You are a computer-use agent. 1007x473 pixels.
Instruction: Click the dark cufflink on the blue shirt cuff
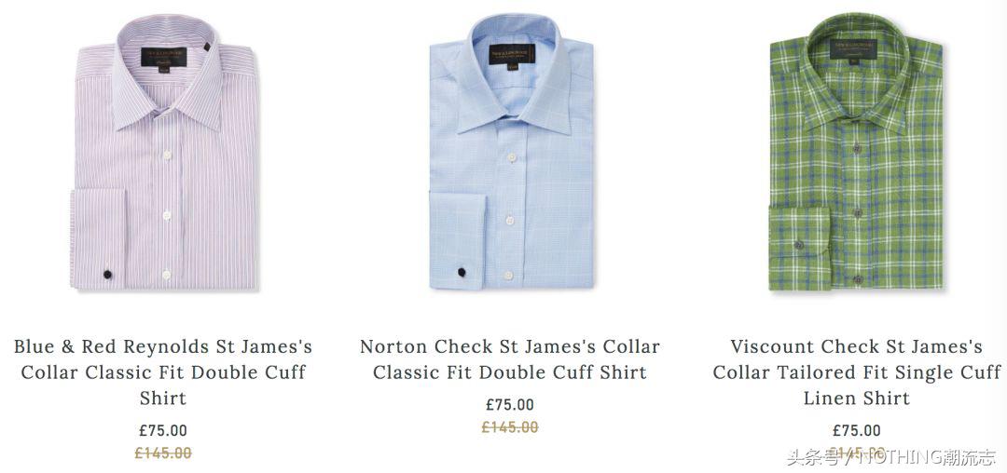coord(462,273)
